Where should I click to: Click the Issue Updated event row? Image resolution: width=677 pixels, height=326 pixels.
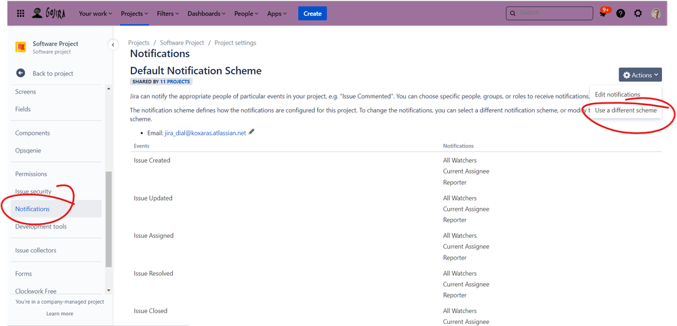coord(396,209)
